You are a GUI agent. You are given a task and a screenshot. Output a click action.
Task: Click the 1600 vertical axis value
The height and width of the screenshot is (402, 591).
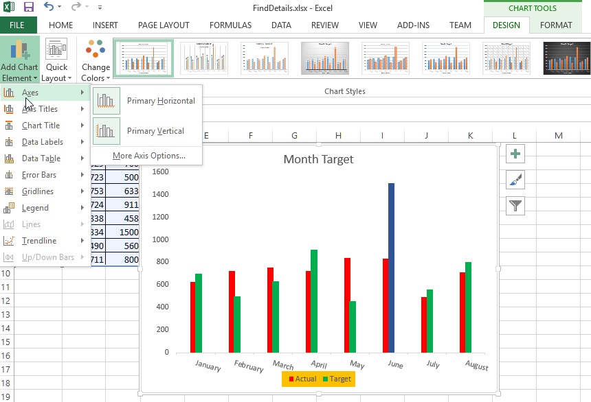[161, 172]
